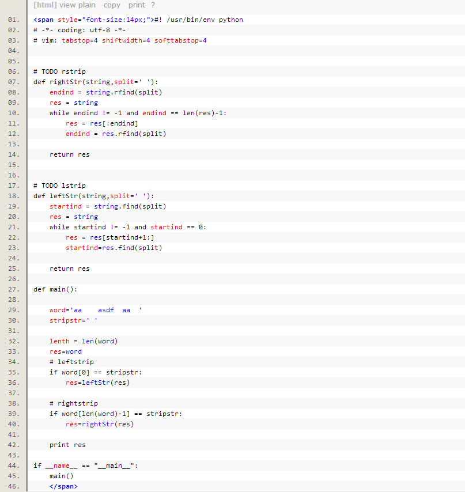This screenshot has width=465, height=492.
Task: Click 'return res' on line 25
Action: [x=69, y=268]
